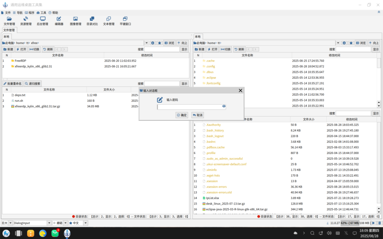The height and width of the screenshot is (239, 383).
Task: Click 批量重命名 button
Action: coord(12,84)
